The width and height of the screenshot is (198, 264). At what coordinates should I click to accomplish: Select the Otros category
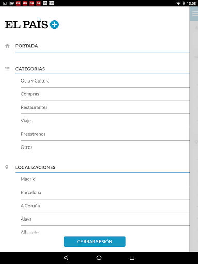coord(105,147)
